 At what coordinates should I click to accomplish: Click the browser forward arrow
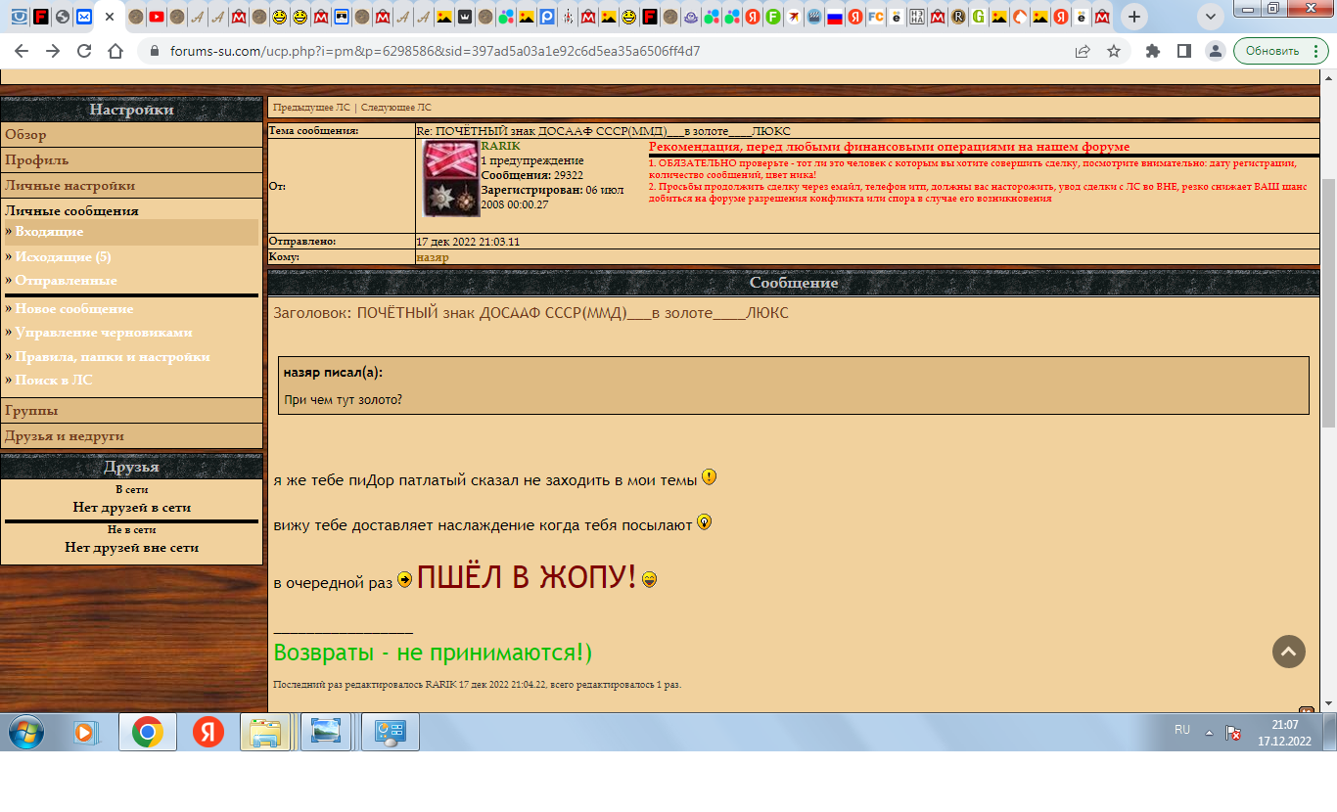pos(53,51)
